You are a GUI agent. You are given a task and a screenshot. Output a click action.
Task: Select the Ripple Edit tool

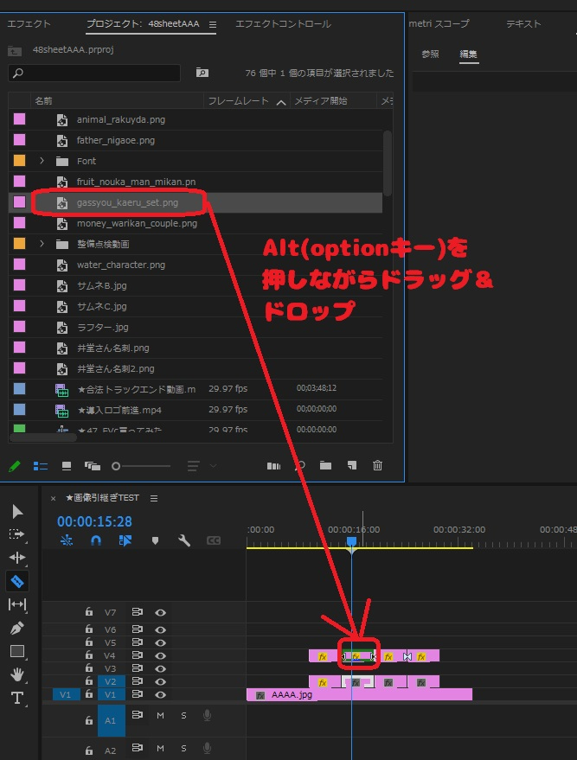tap(17, 558)
